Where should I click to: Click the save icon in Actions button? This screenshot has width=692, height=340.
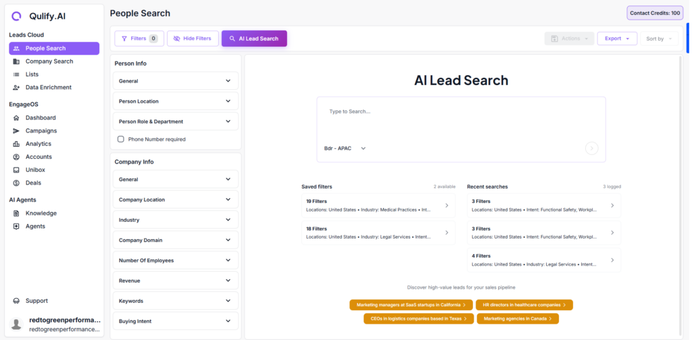555,39
